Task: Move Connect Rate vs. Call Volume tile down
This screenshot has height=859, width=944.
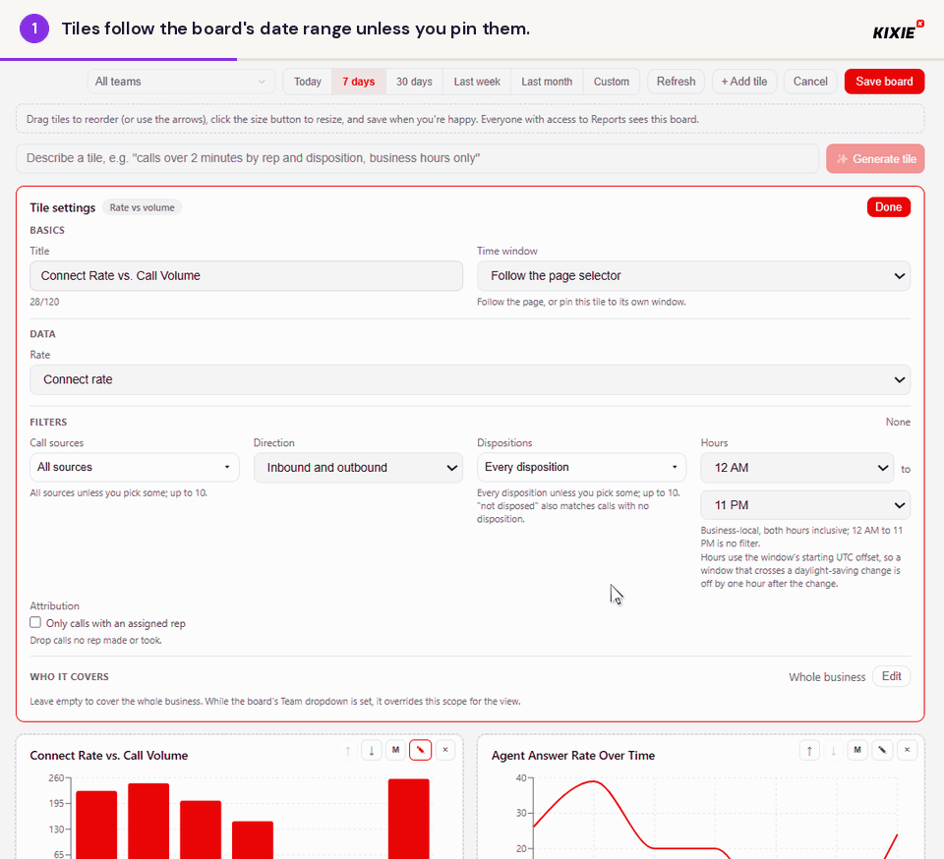Action: point(372,750)
